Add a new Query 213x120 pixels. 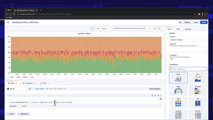11,114
